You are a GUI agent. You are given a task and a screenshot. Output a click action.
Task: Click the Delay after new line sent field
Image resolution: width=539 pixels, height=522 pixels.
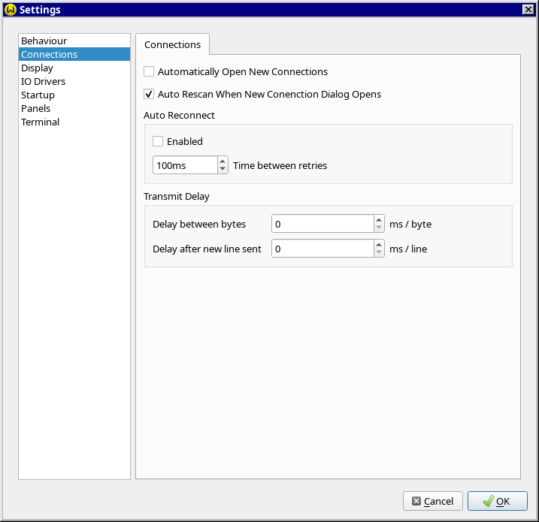322,249
